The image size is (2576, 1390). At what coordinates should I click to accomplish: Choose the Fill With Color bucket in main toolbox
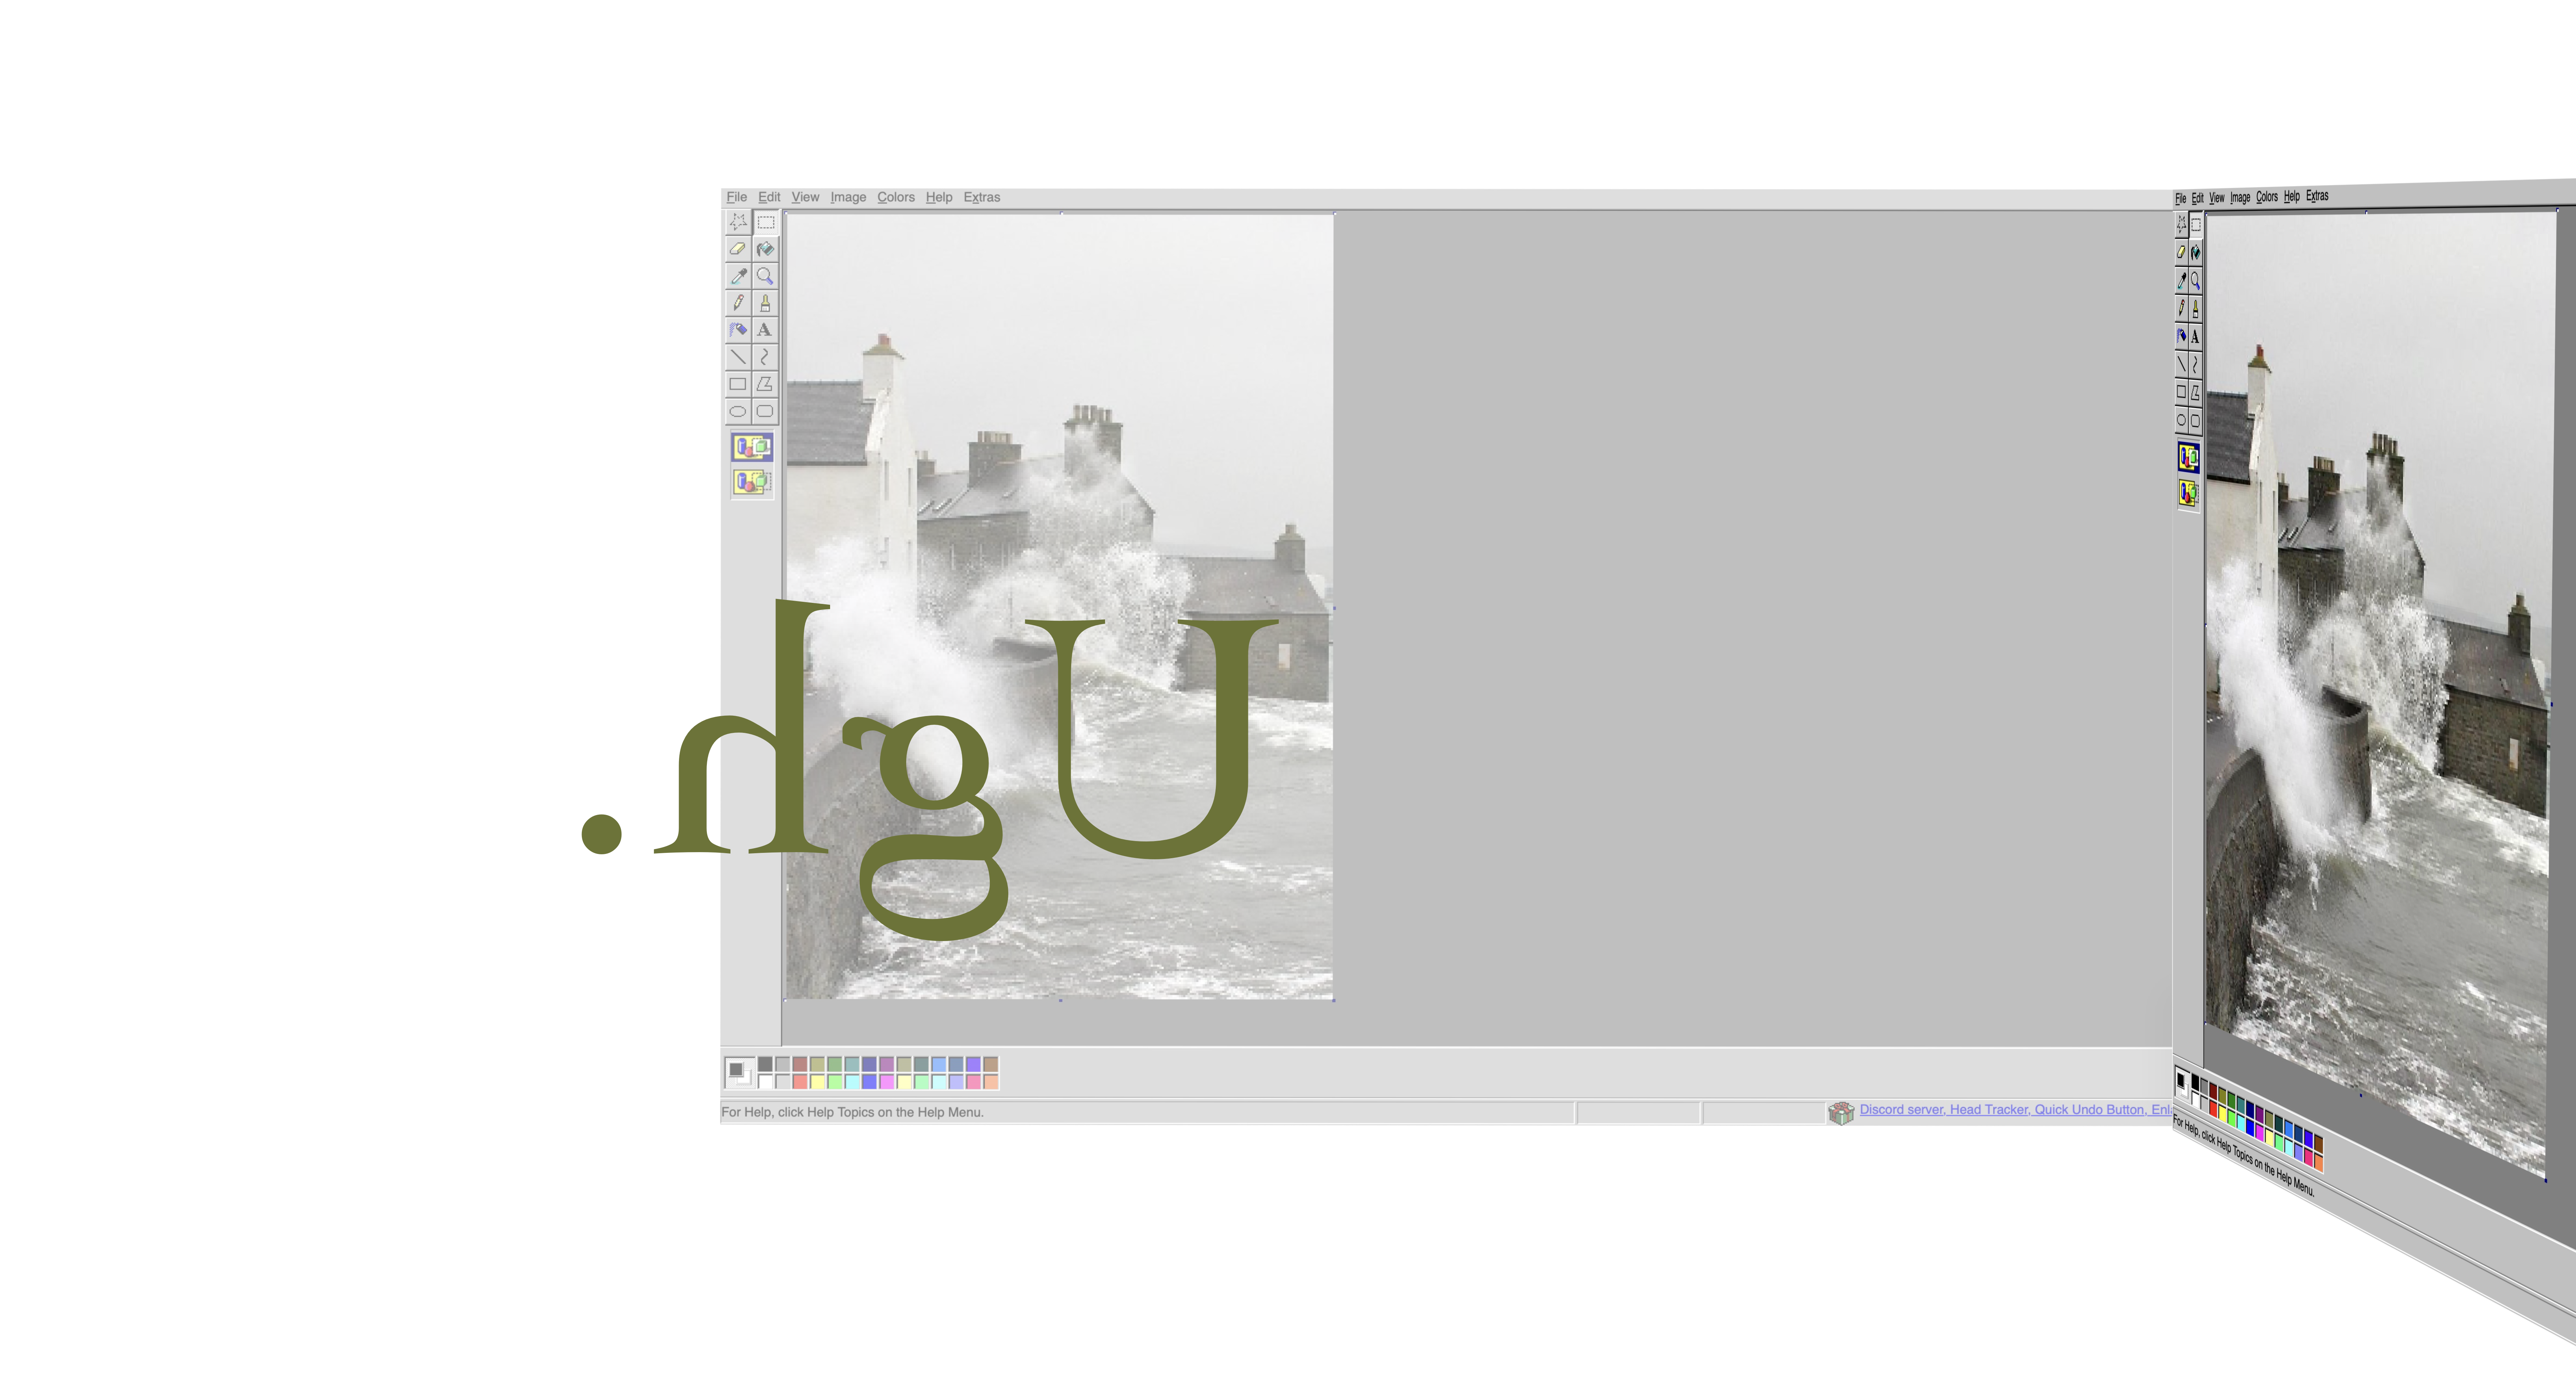pos(765,249)
